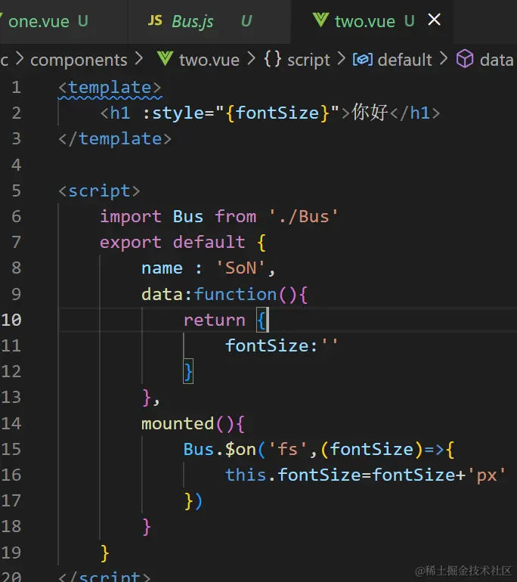Click the closing </template> tag
The width and height of the screenshot is (517, 582).
coord(115,139)
